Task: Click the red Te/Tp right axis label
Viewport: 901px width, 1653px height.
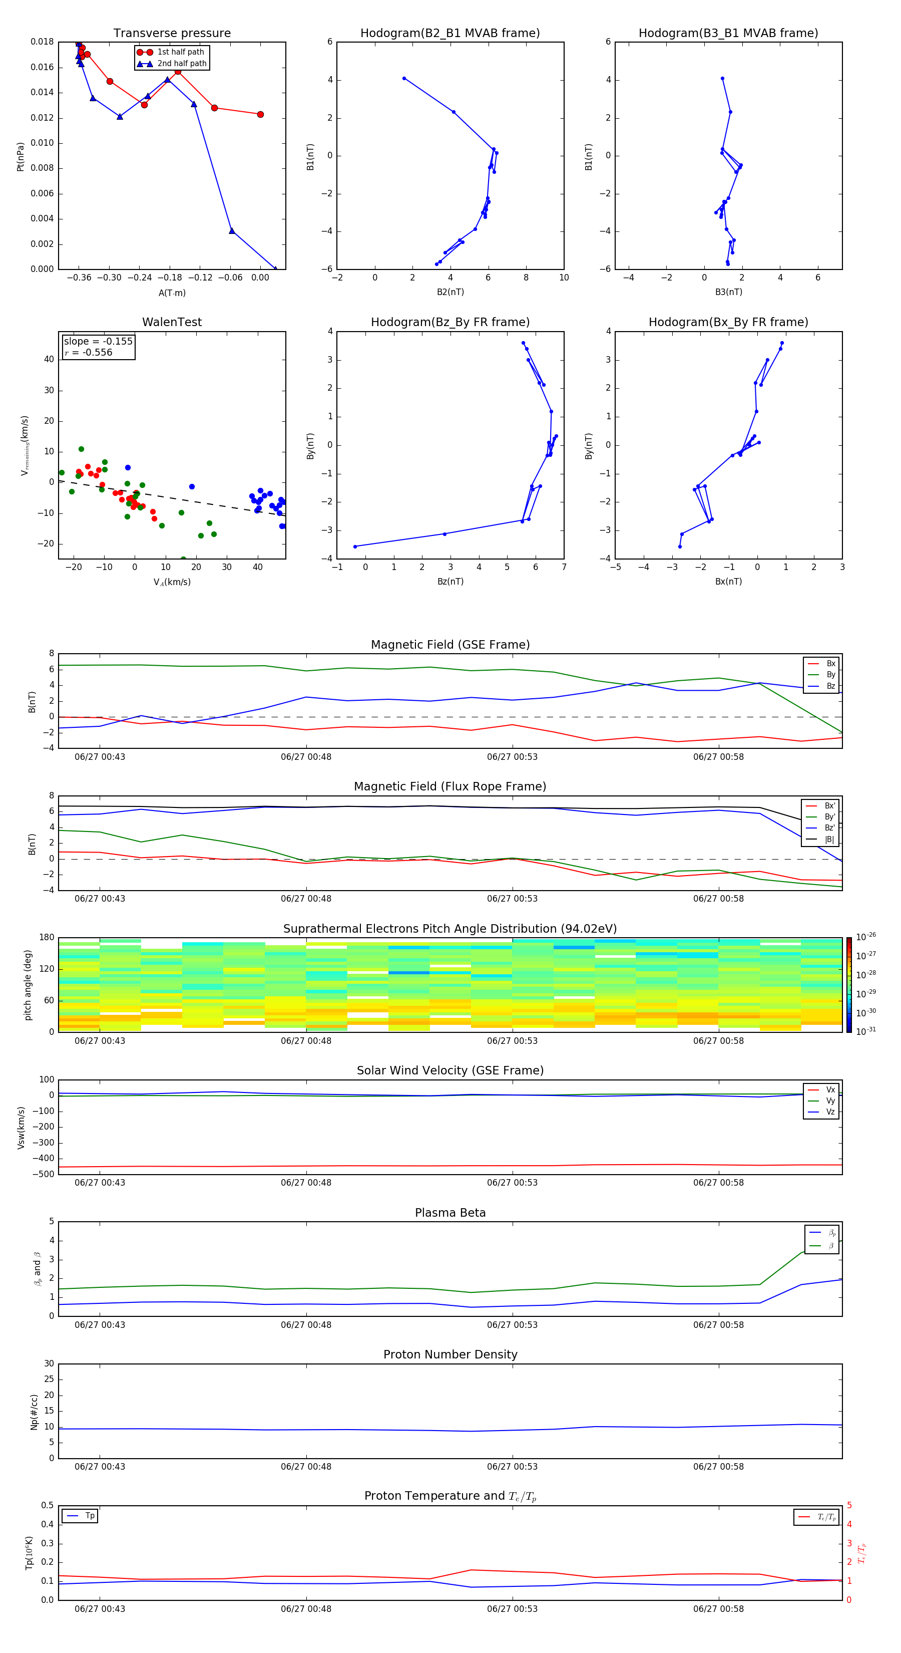Action: [862, 1553]
